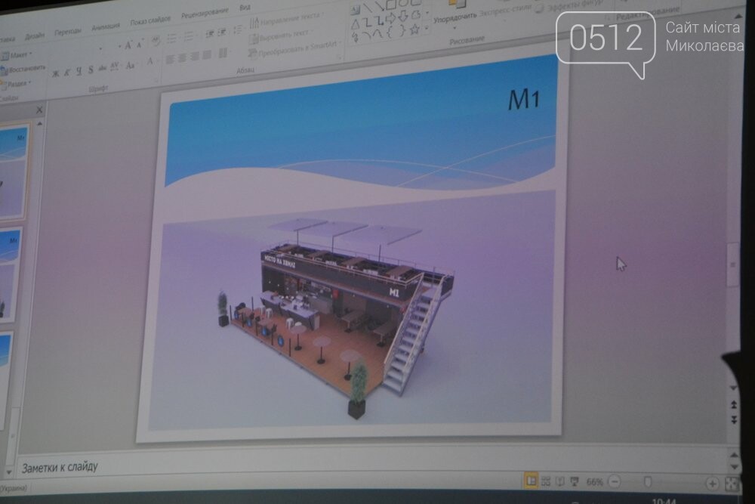
Task: Center the text
Action: click(x=182, y=58)
